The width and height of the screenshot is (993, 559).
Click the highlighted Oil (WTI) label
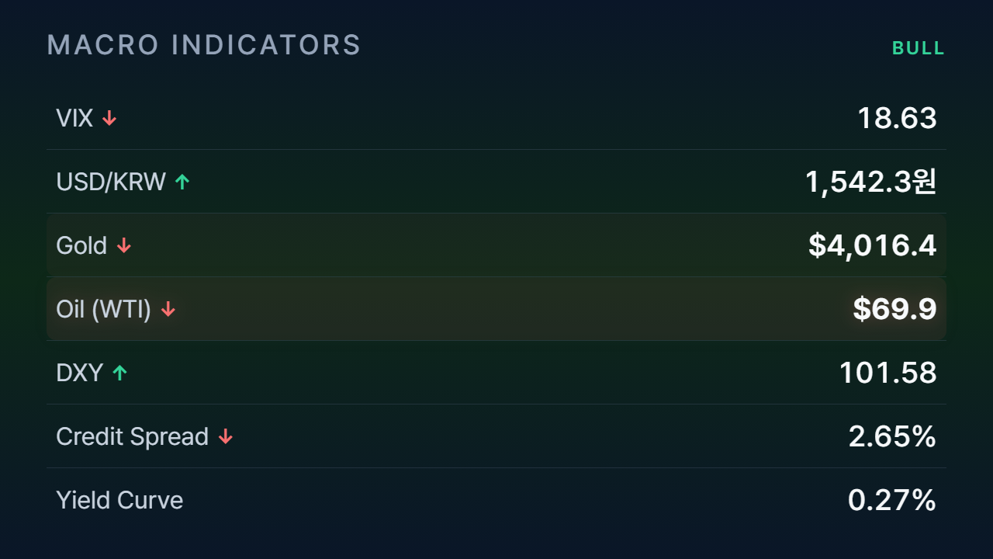click(104, 309)
